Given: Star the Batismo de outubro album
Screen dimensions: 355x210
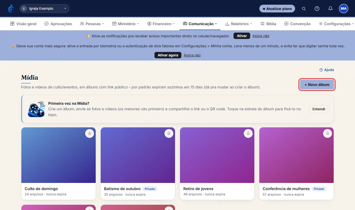Looking at the screenshot, I should pos(169,133).
